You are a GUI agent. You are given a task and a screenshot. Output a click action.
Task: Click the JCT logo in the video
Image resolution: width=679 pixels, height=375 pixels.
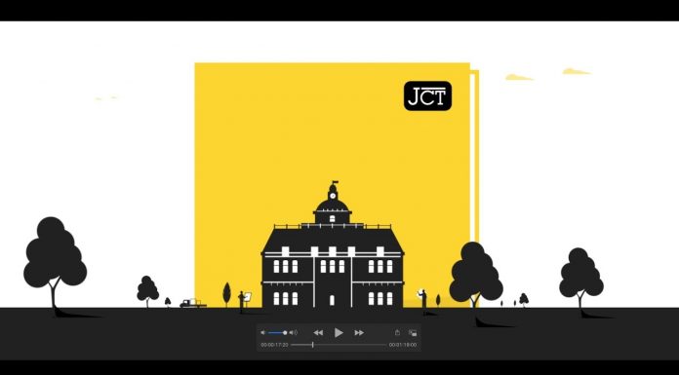coord(427,95)
